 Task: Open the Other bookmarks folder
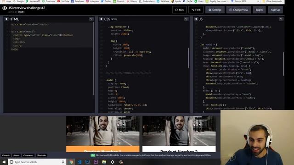coord(272,1)
